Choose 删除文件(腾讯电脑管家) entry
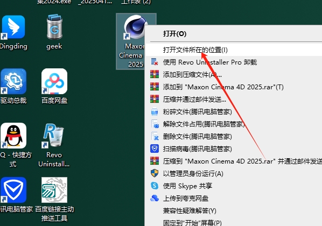322x226 pixels. click(233, 137)
